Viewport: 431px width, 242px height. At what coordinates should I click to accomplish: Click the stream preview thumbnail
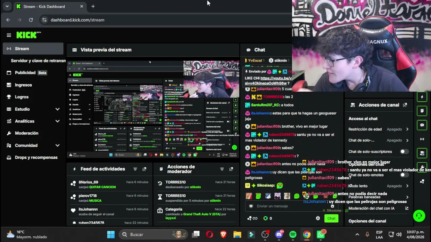tap(153, 109)
